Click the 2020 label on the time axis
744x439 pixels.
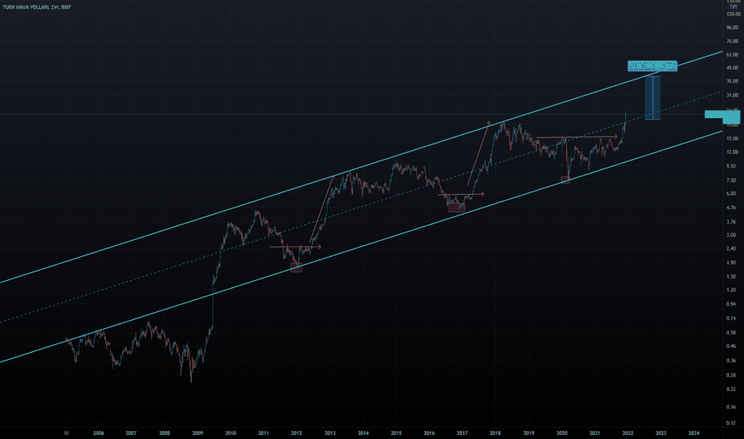pyautogui.click(x=562, y=433)
